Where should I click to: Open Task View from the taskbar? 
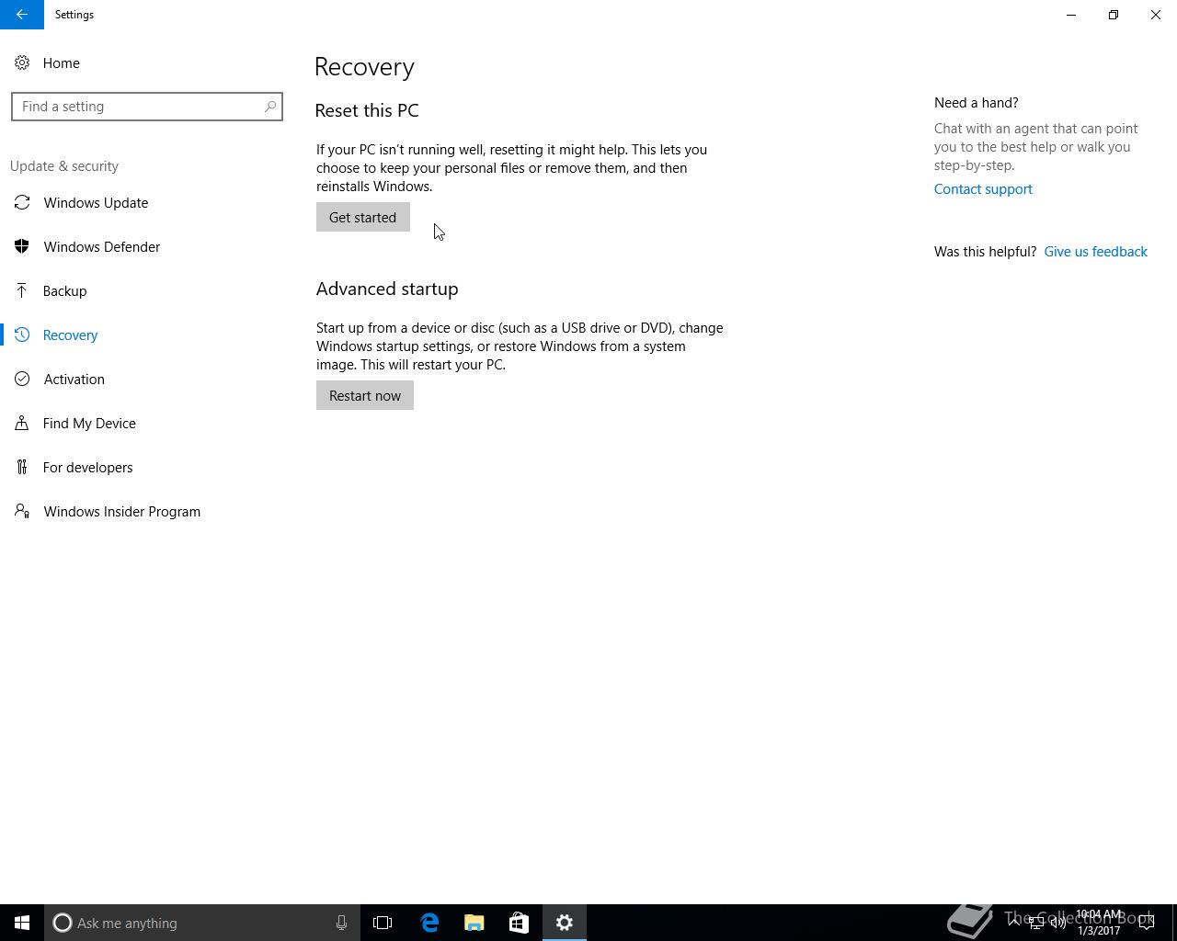coord(383,923)
